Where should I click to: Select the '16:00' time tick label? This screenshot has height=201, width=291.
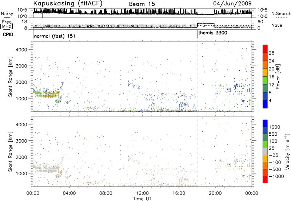point(179,193)
